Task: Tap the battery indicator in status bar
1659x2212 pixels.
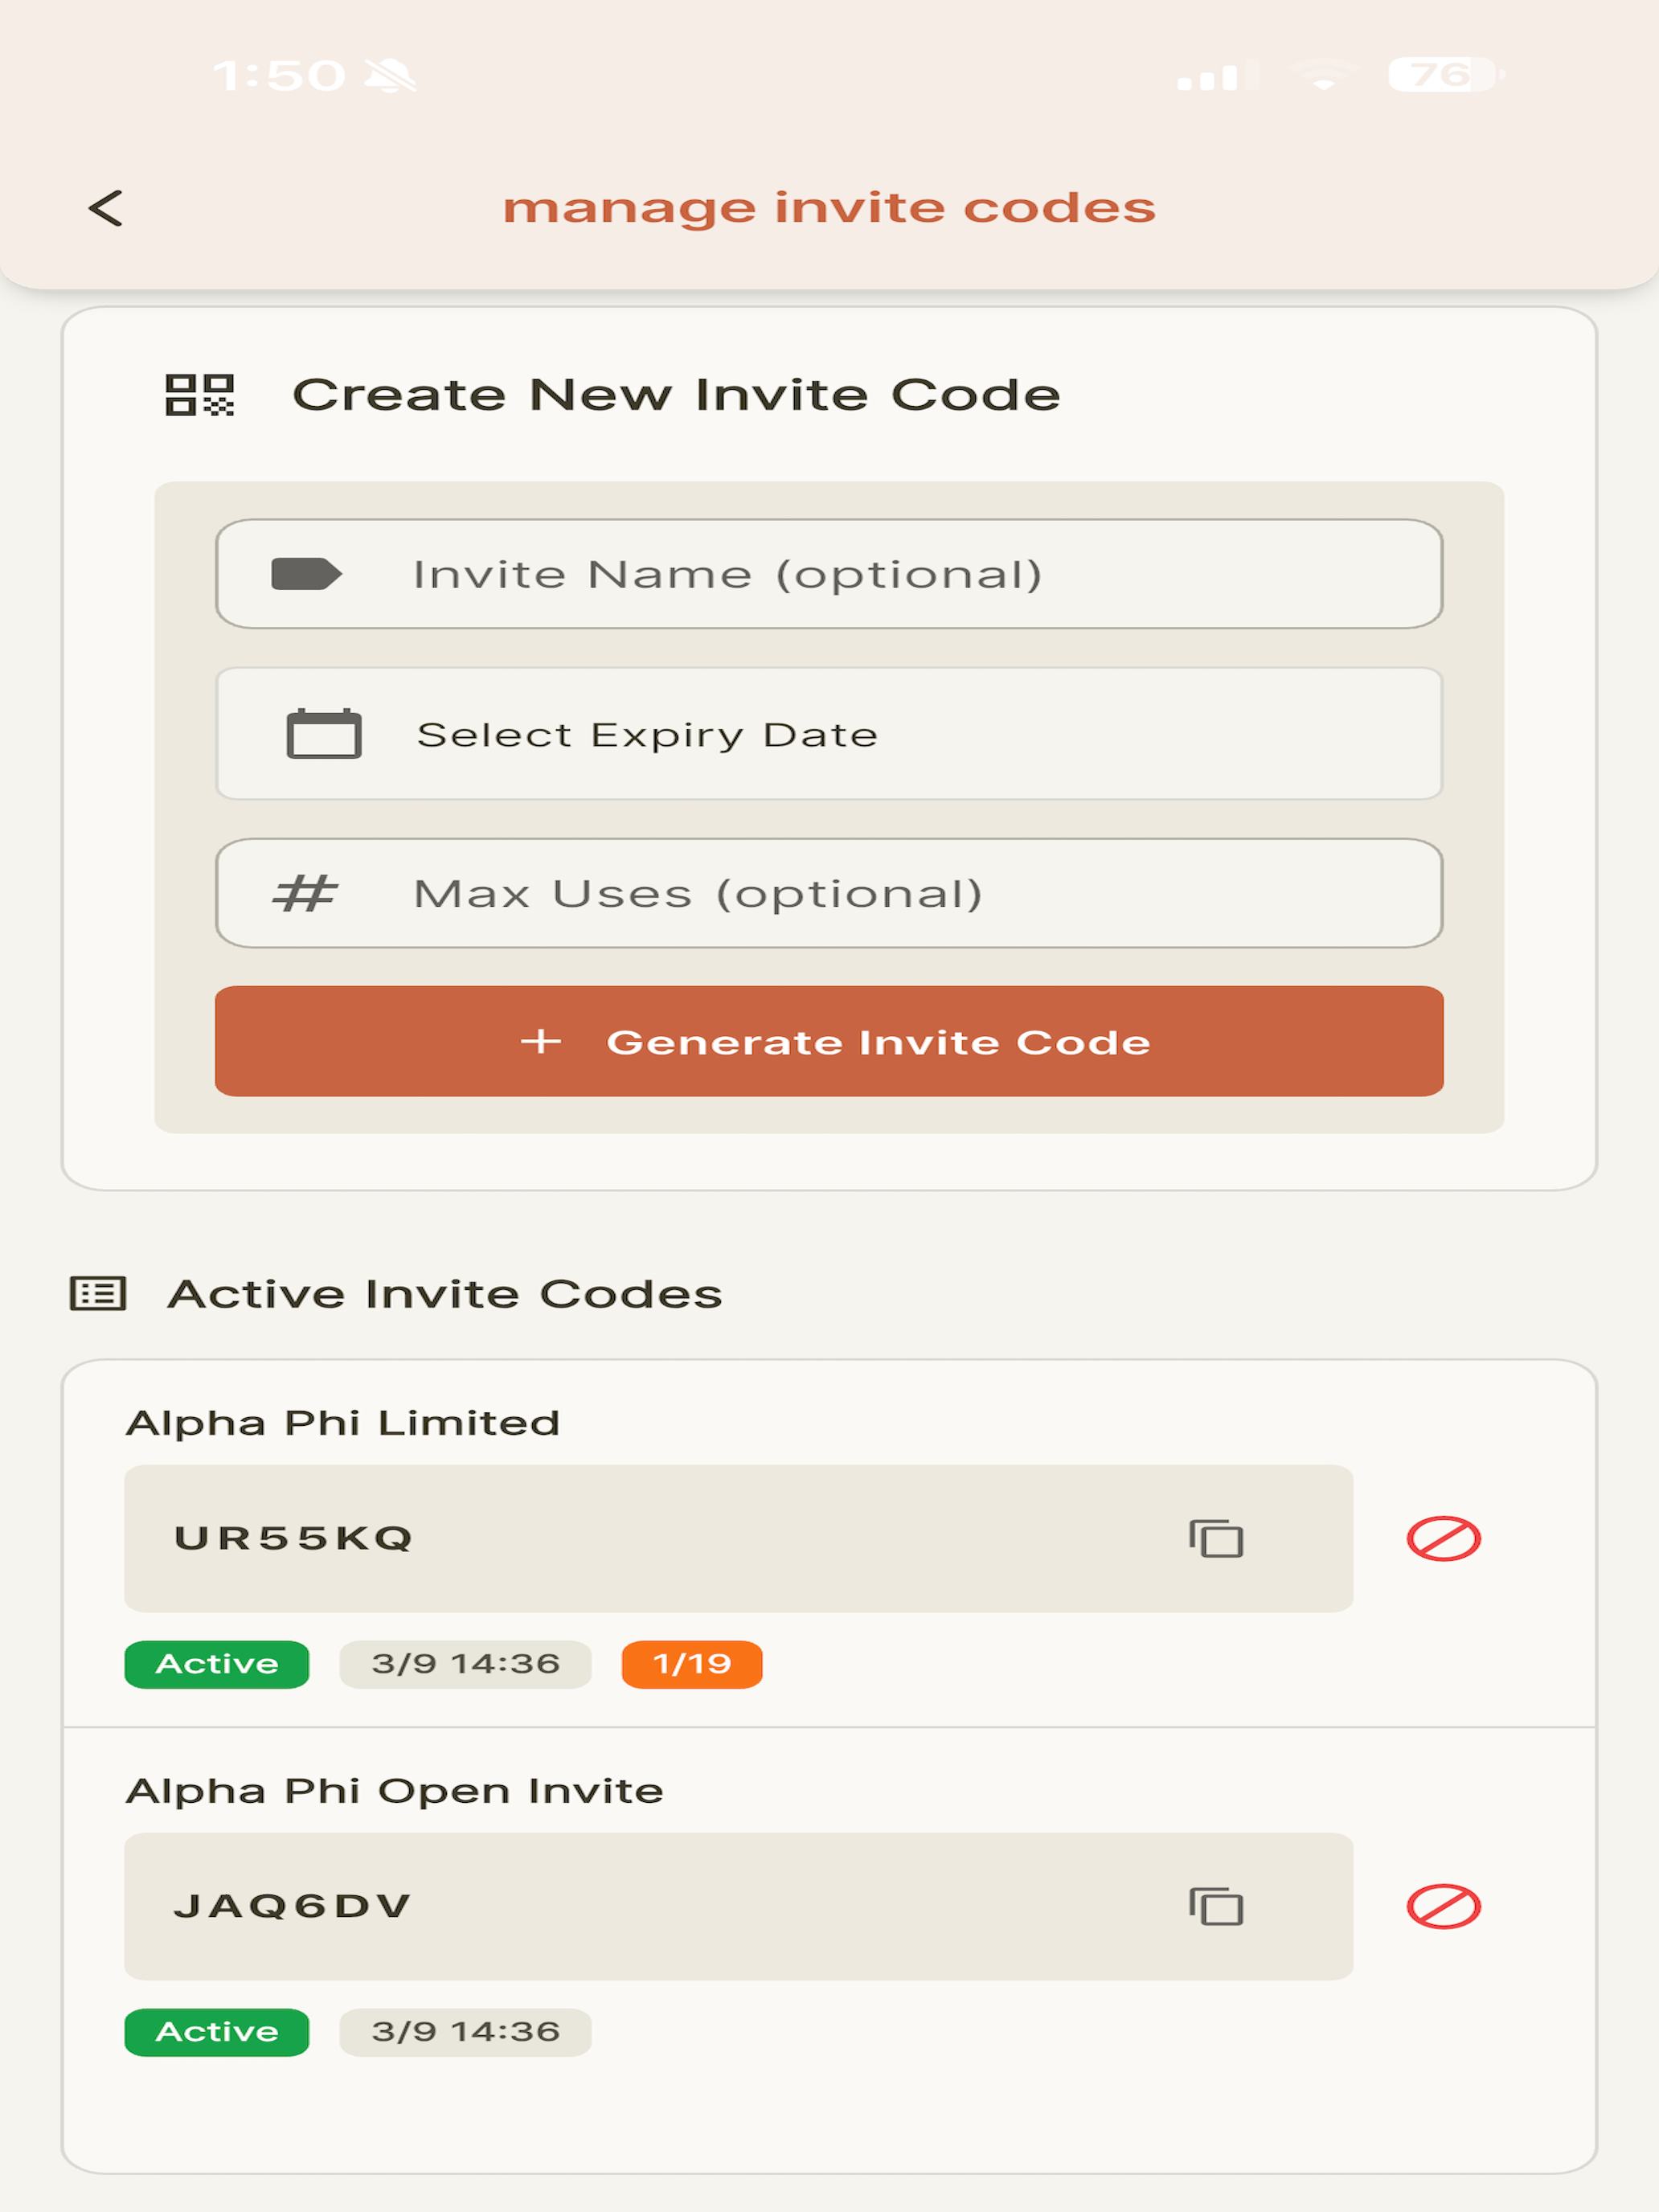Action: (x=1446, y=74)
